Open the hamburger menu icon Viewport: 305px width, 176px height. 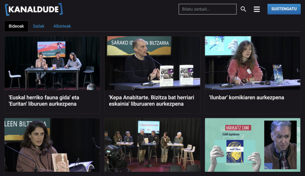(257, 9)
